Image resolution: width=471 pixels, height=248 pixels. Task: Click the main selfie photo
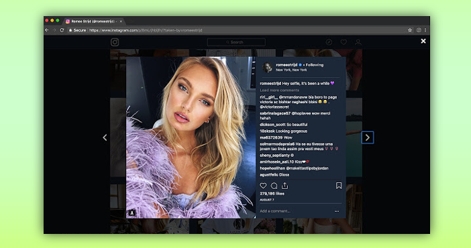191,137
